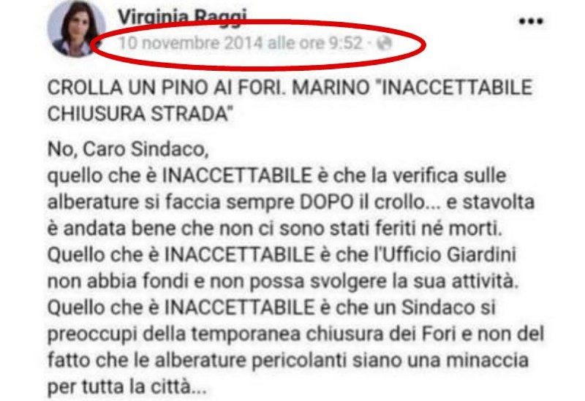Click the line mentioning 'la verifica sulle'
This screenshot has height=401, width=585.
pos(277,176)
